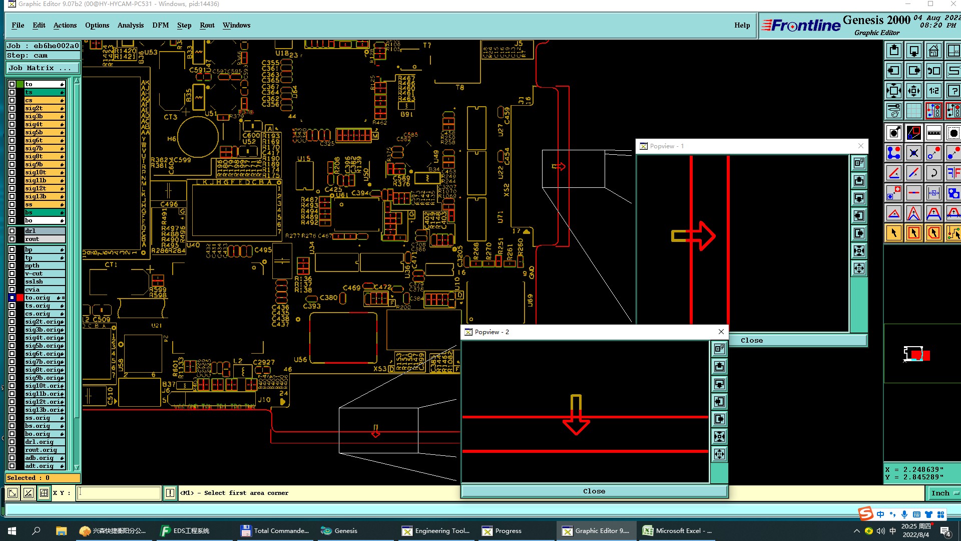The height and width of the screenshot is (541, 961).
Task: Click the wrench and palette options icon
Action: tap(894, 111)
